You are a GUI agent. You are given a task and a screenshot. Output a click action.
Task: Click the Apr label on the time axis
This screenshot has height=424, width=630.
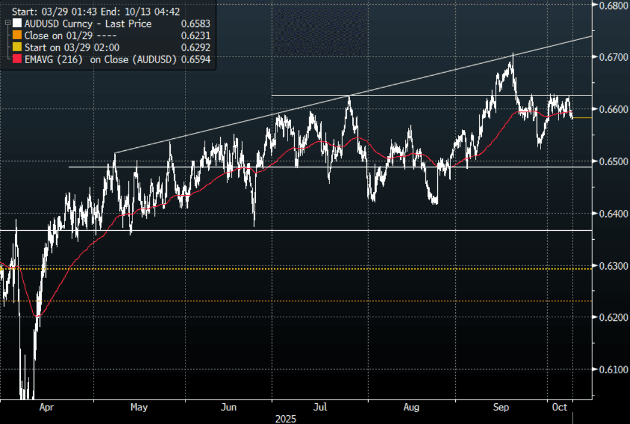[x=46, y=408]
